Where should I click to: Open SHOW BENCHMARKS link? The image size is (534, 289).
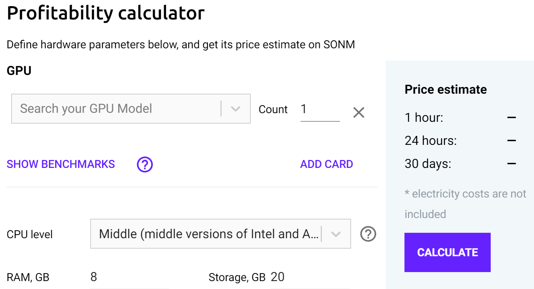(61, 164)
